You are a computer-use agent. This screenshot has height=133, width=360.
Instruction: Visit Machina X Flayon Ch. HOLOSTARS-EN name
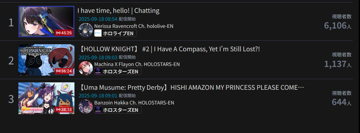[137, 64]
